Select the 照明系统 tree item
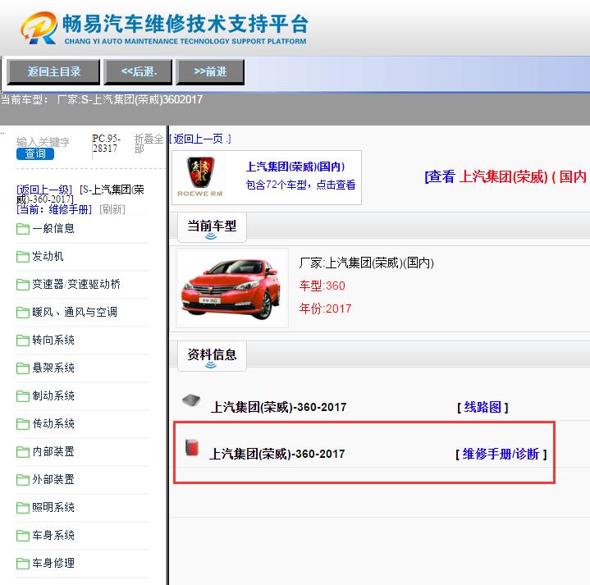This screenshot has width=590, height=585. click(x=53, y=507)
